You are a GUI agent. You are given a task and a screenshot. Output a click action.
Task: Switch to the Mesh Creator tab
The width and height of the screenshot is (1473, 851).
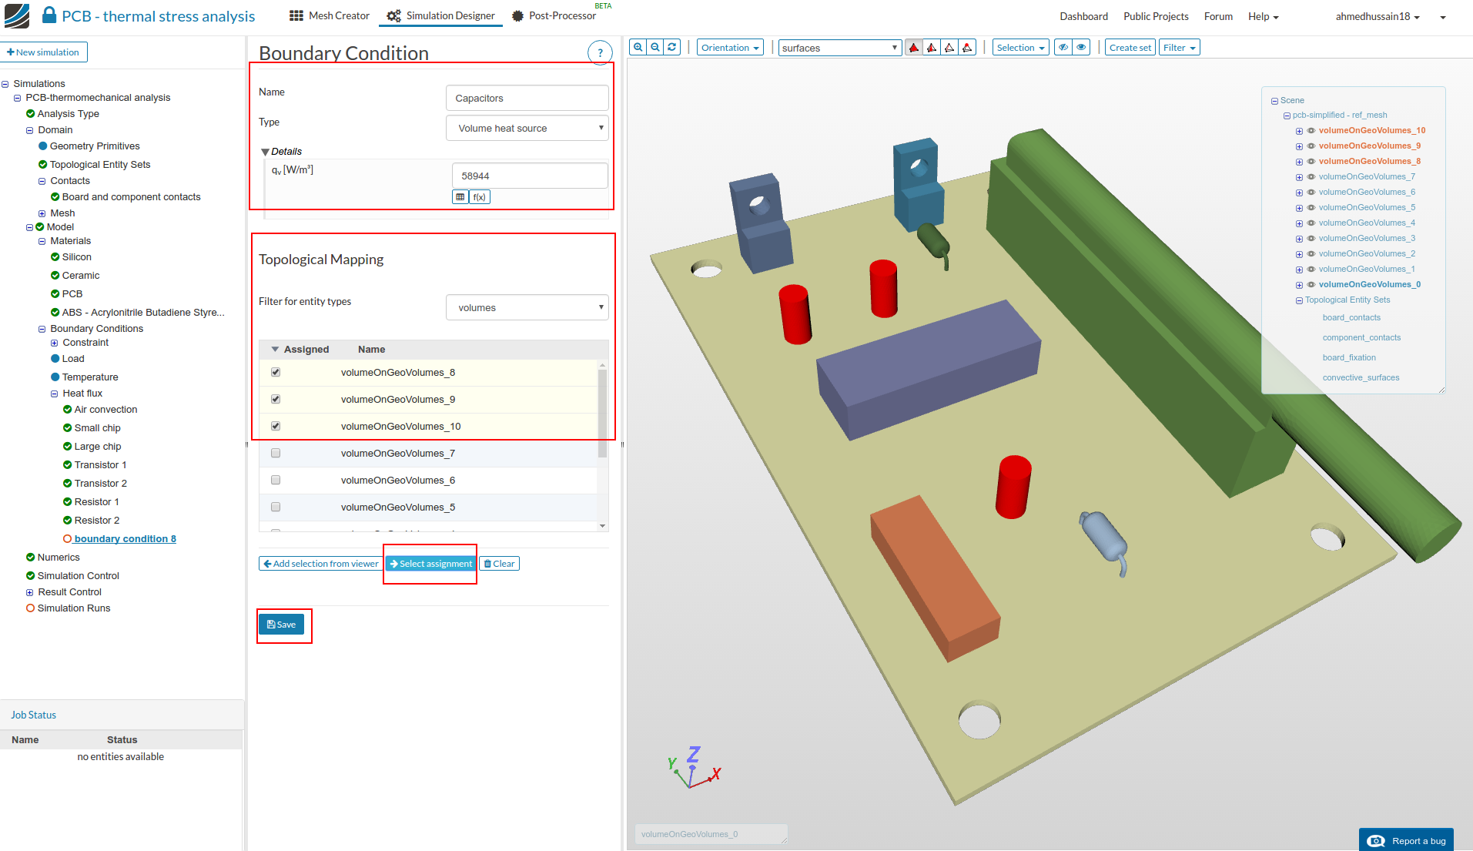pos(330,16)
